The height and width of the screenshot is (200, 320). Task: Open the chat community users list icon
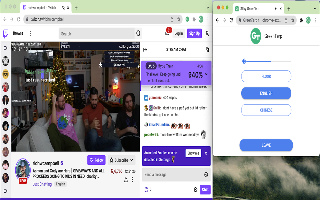pos(207,49)
